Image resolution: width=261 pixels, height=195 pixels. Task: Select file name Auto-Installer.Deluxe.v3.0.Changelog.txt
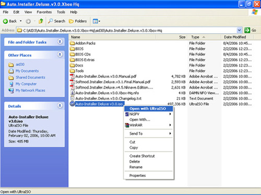109,98
